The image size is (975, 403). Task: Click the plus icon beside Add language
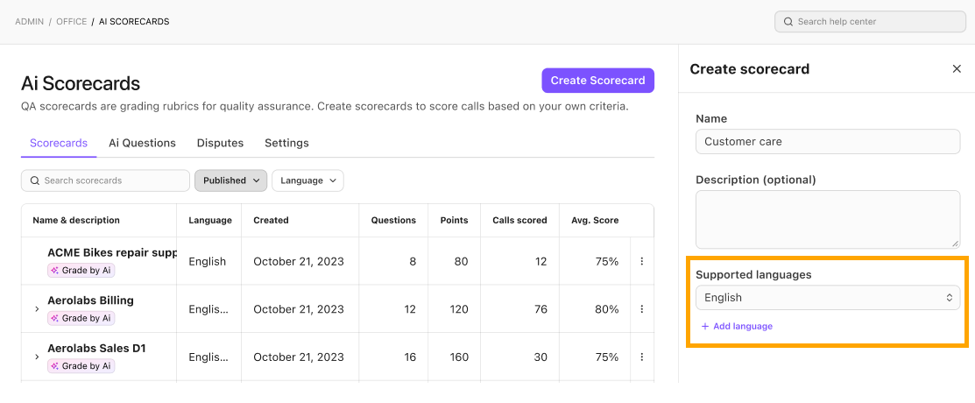coord(705,327)
